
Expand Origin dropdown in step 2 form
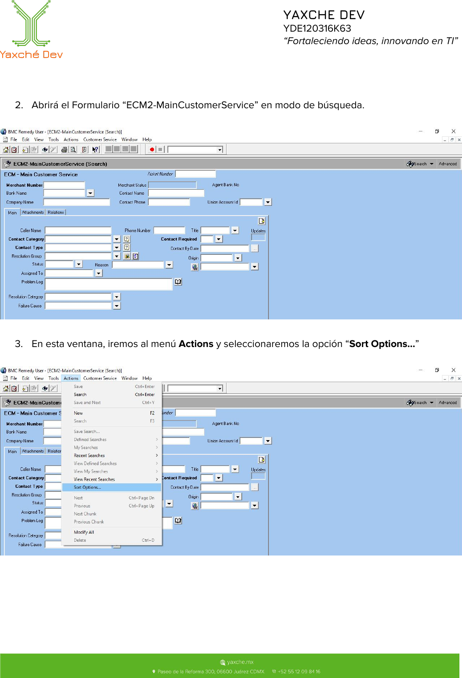click(238, 258)
